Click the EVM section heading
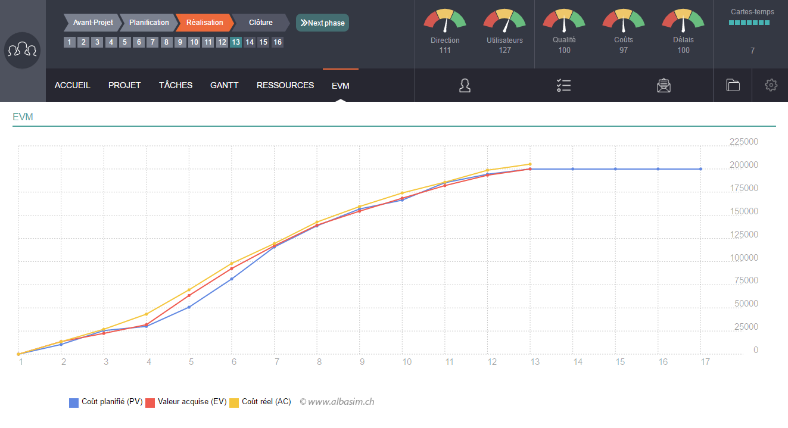 [x=23, y=117]
